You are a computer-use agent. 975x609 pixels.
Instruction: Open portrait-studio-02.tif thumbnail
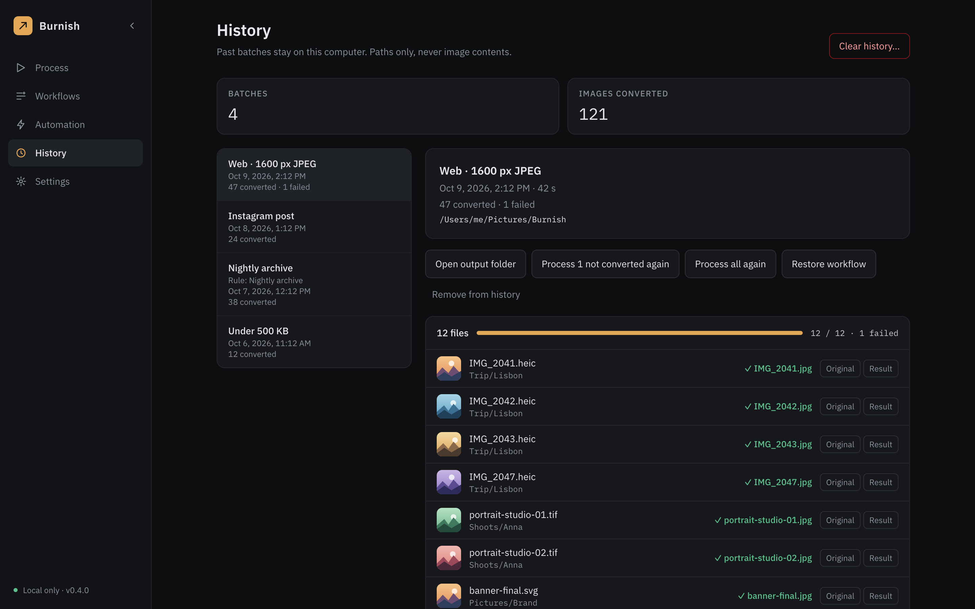[449, 558]
